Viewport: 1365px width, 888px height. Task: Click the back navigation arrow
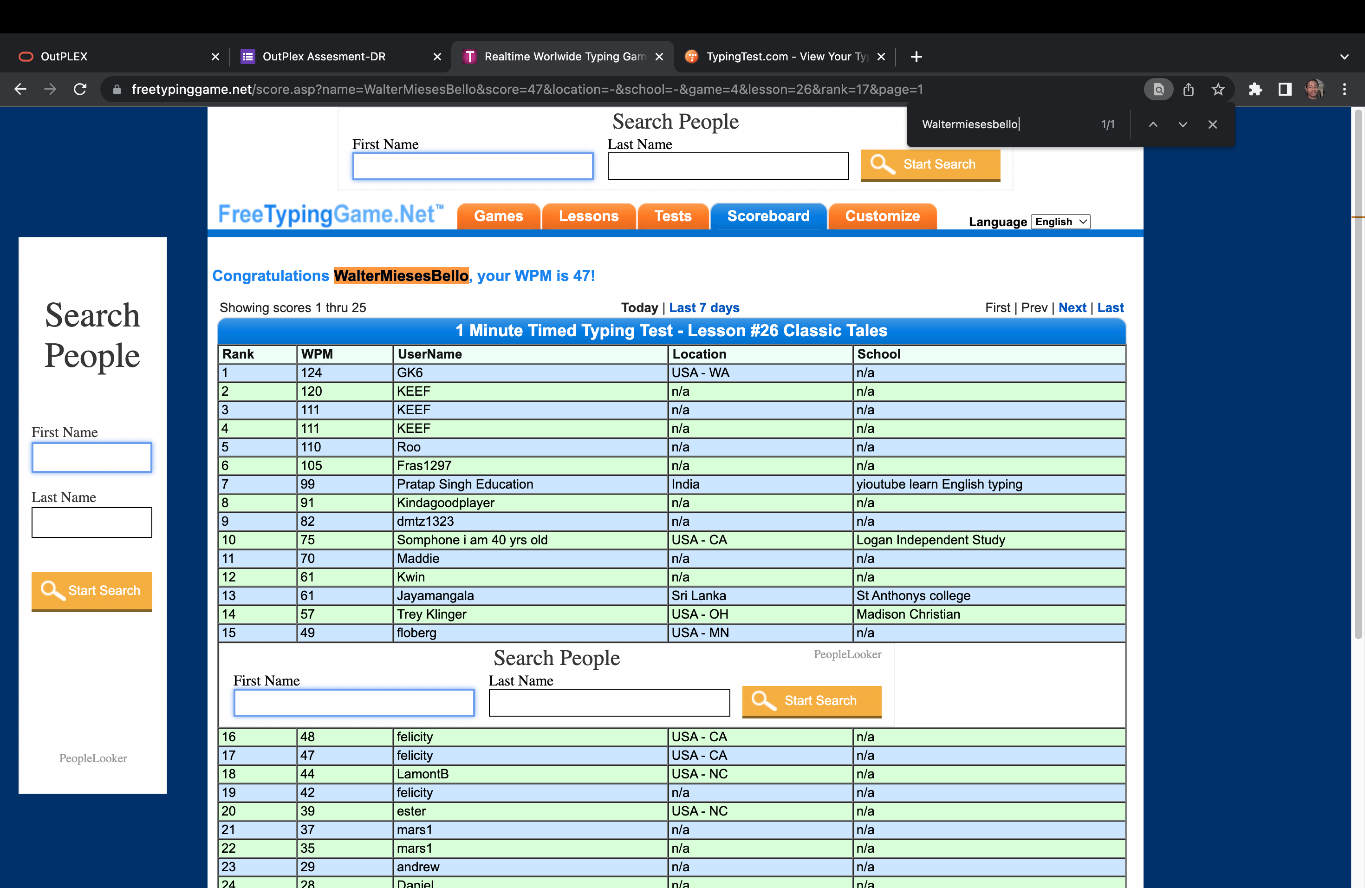pyautogui.click(x=20, y=90)
